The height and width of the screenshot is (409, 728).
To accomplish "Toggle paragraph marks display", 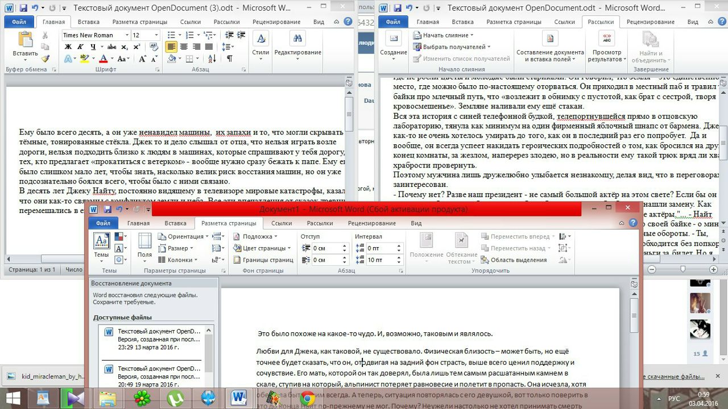I will 230,59.
